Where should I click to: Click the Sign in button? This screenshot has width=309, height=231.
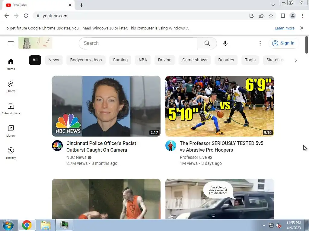284,43
